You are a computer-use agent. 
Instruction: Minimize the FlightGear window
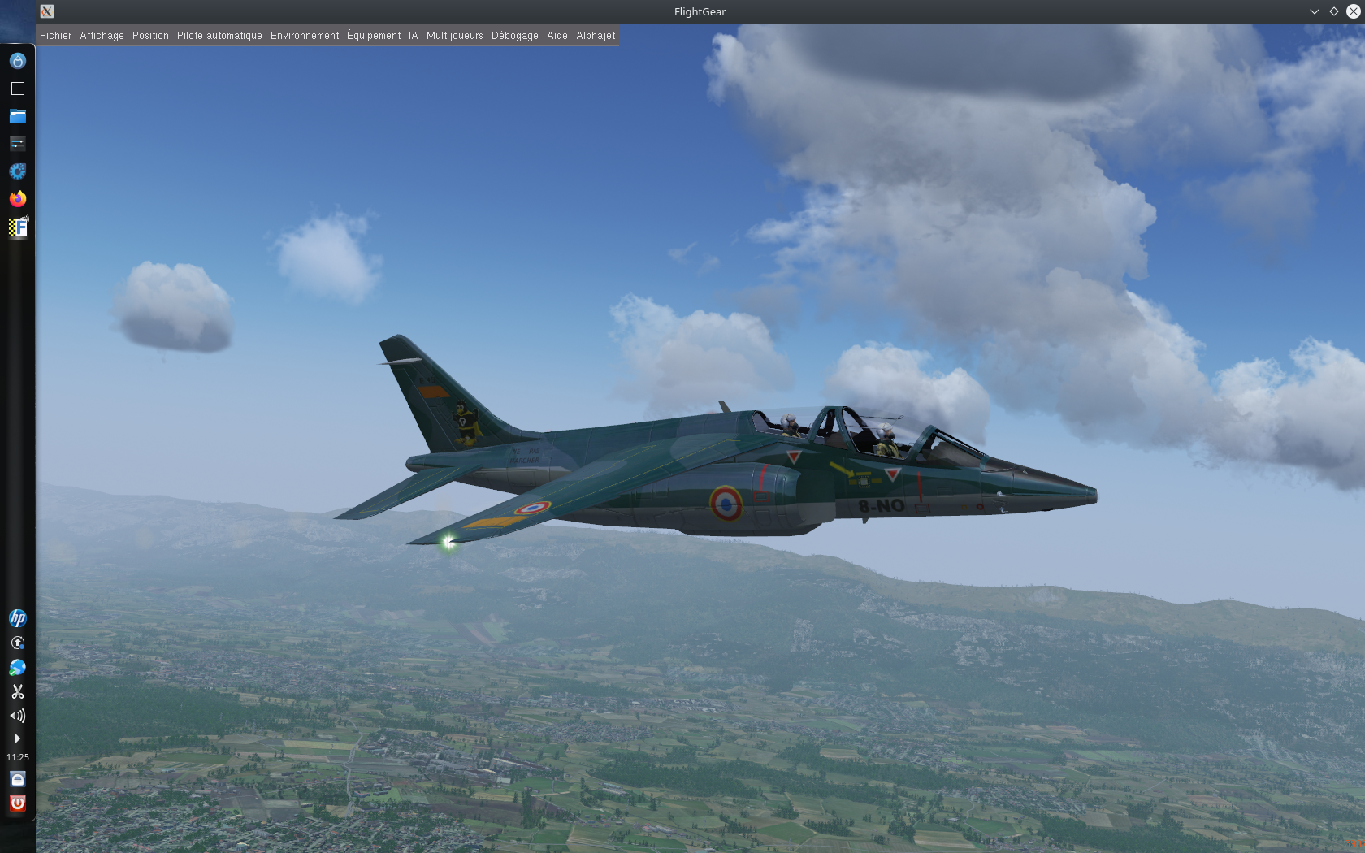tap(1315, 11)
